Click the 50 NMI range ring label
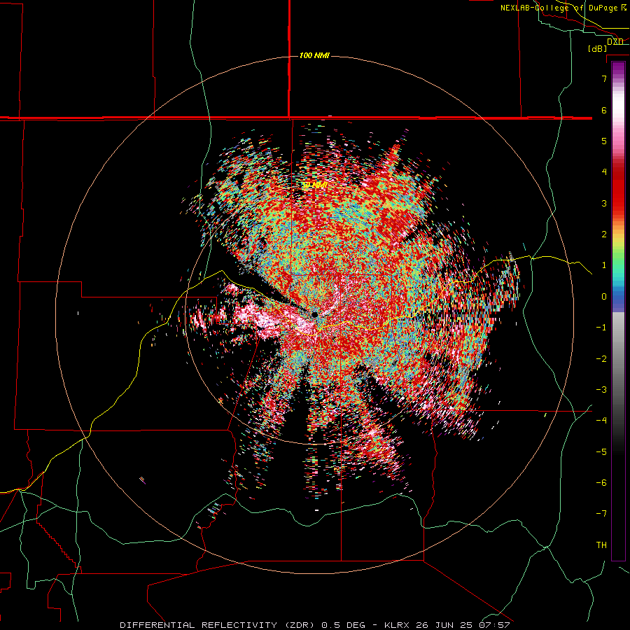The width and height of the screenshot is (630, 630). (314, 185)
